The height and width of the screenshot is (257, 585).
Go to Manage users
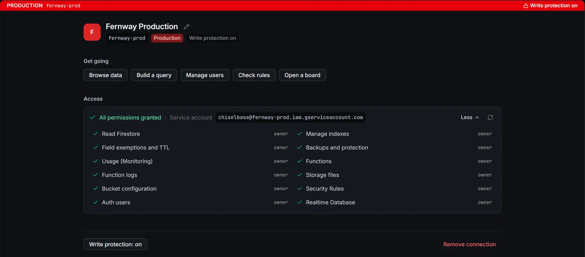tap(205, 75)
